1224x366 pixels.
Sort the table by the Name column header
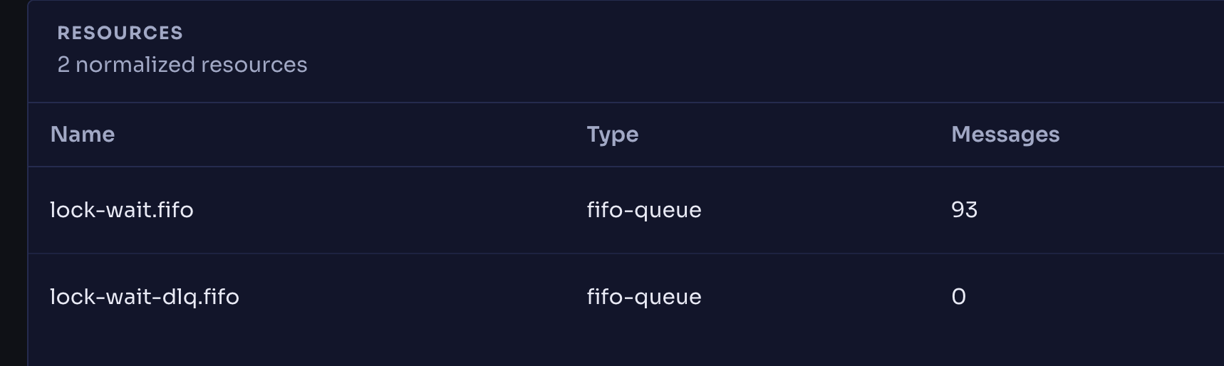click(83, 135)
